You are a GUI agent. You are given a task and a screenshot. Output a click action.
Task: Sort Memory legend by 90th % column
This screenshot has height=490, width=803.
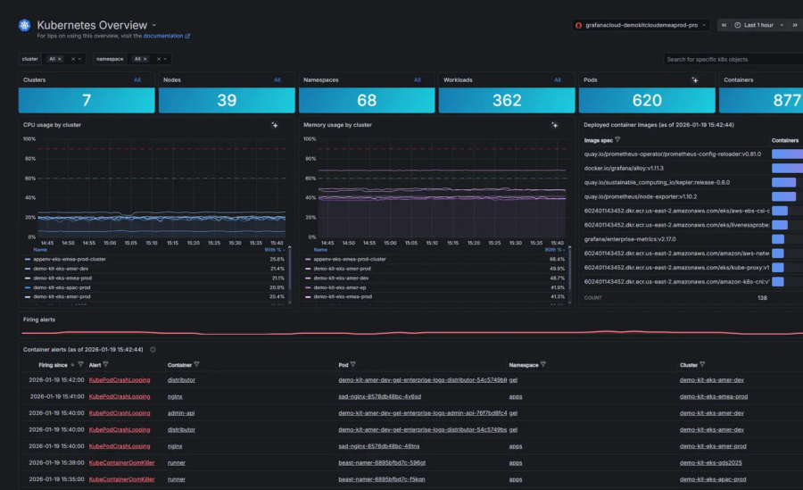555,250
